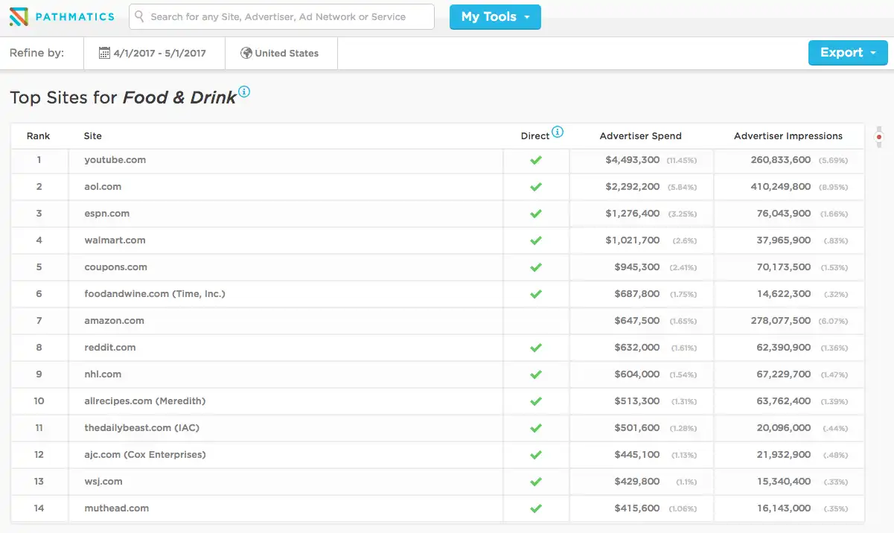Screen dimensions: 894x533
Task: Open the United States country filter
Action: click(280, 53)
